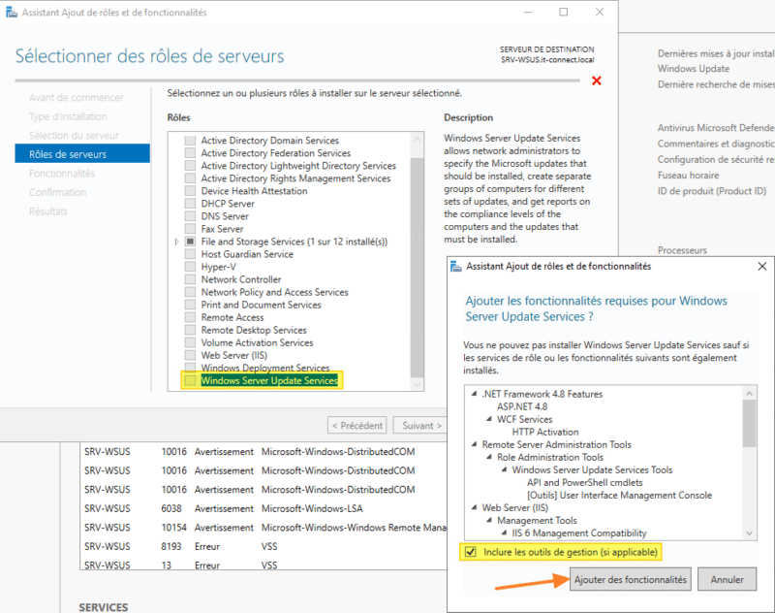Expand File and Storage Services node
This screenshot has height=613, width=775.
(176, 242)
